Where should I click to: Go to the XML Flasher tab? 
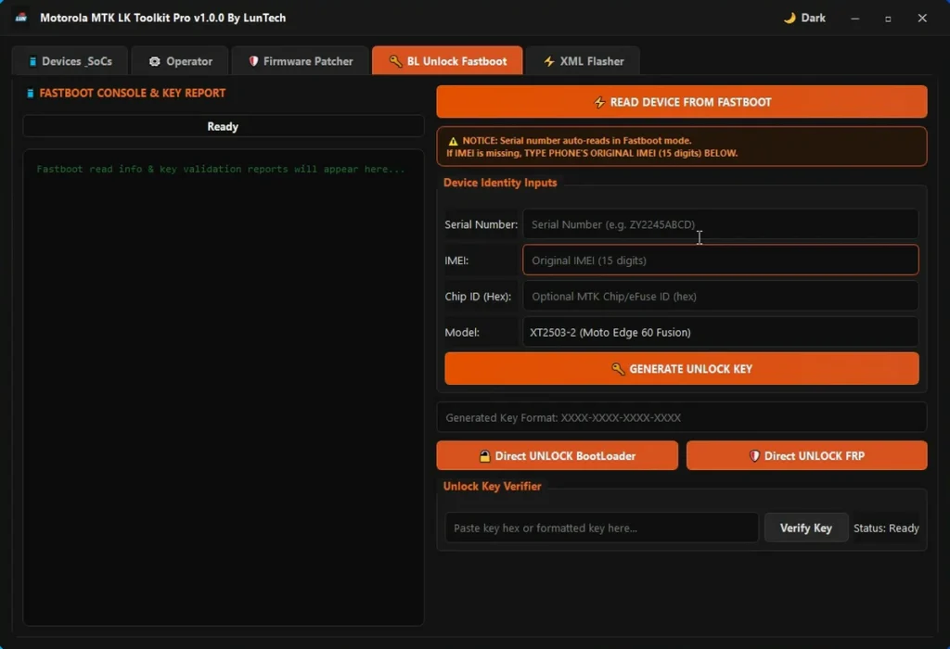coord(583,60)
